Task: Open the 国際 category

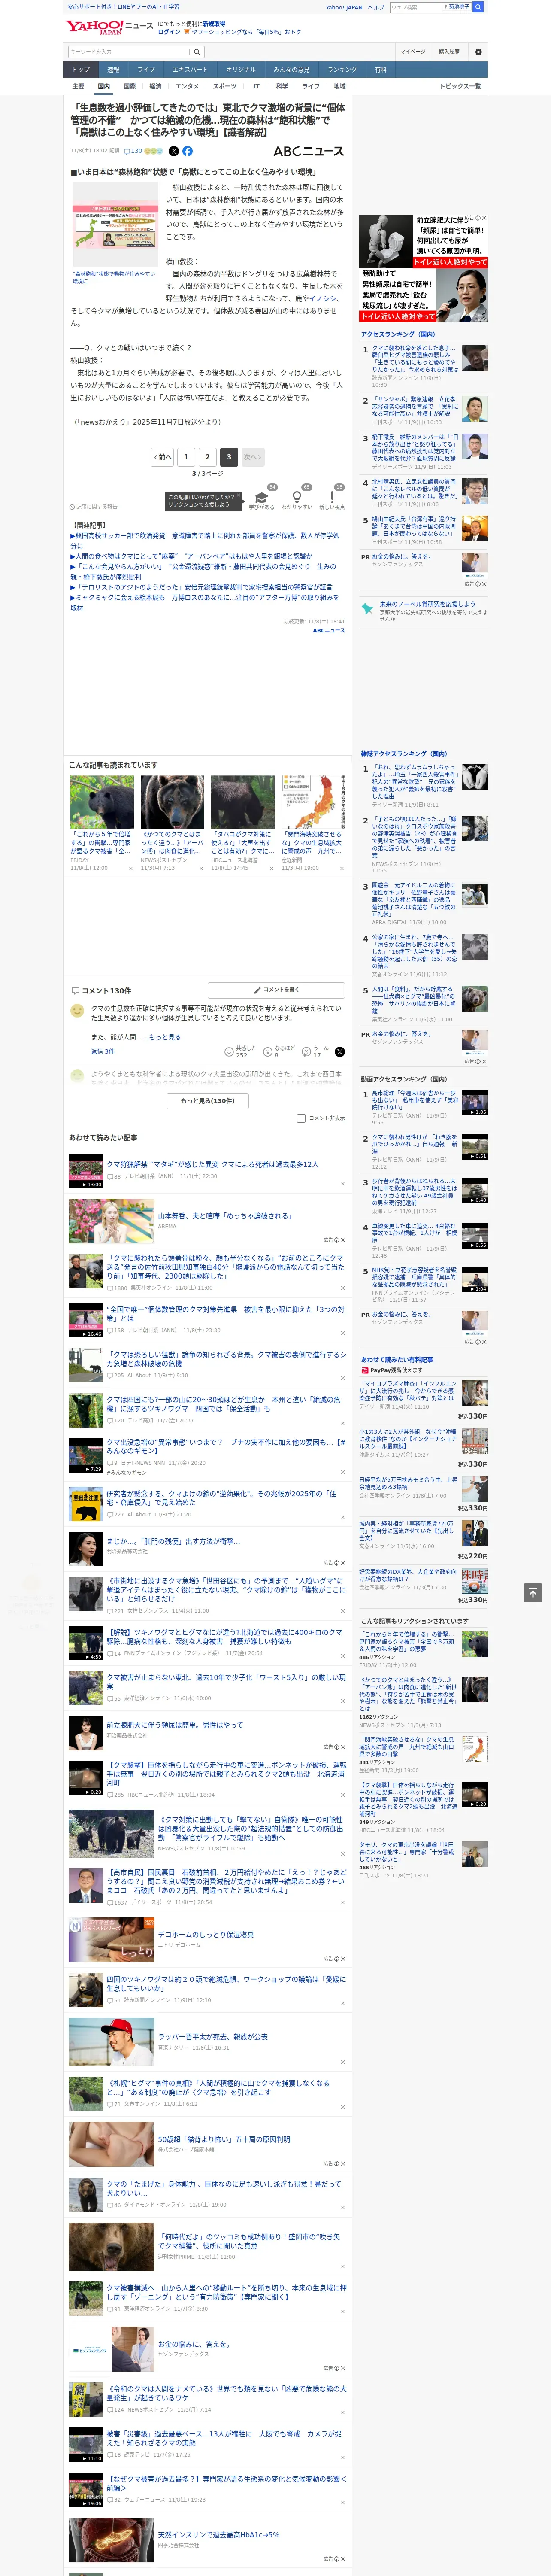Action: (x=129, y=86)
